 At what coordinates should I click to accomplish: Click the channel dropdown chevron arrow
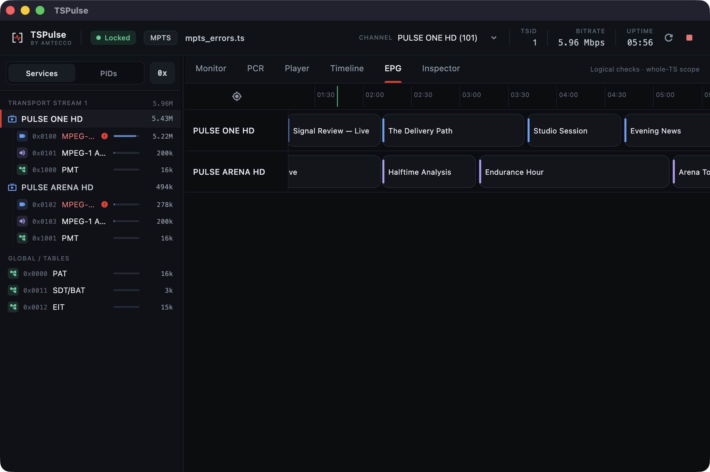(494, 38)
